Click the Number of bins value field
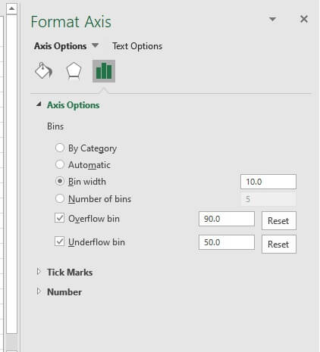The image size is (320, 352). pos(268,199)
